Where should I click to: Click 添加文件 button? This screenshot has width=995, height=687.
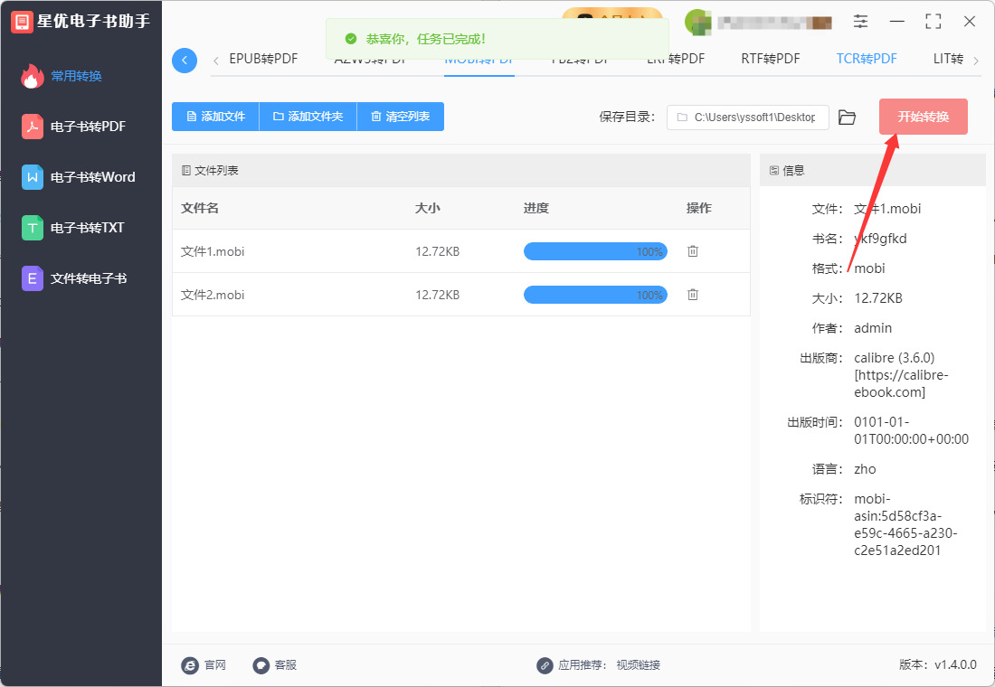216,117
